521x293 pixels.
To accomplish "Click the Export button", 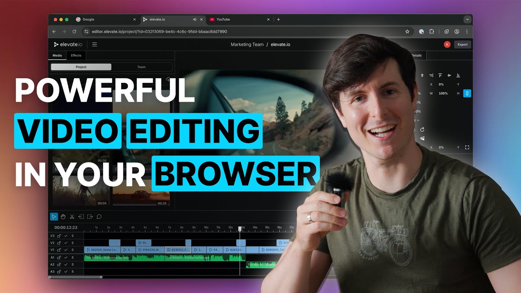I will point(462,44).
